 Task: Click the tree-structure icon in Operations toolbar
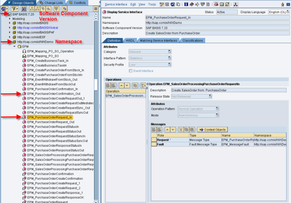[x=143, y=85]
